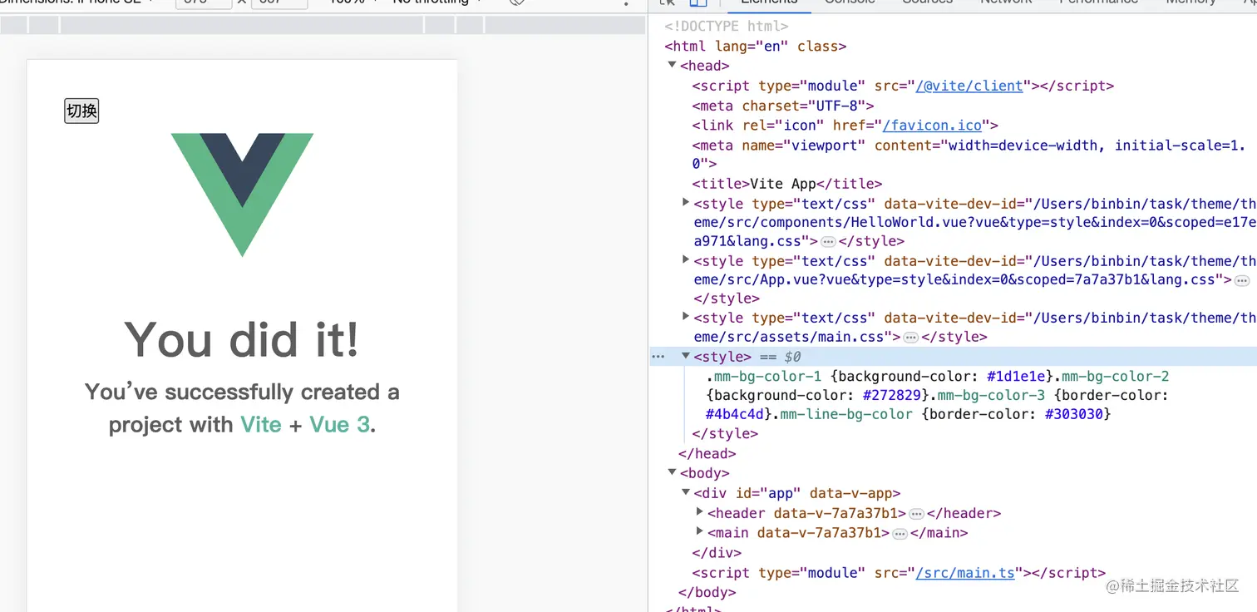Screen dimensions: 1257x612
Task: Click the "You've successfully created a" text
Action: tap(242, 392)
